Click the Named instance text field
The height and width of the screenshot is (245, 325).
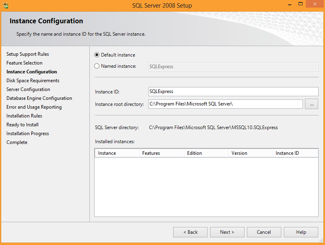(x=233, y=67)
